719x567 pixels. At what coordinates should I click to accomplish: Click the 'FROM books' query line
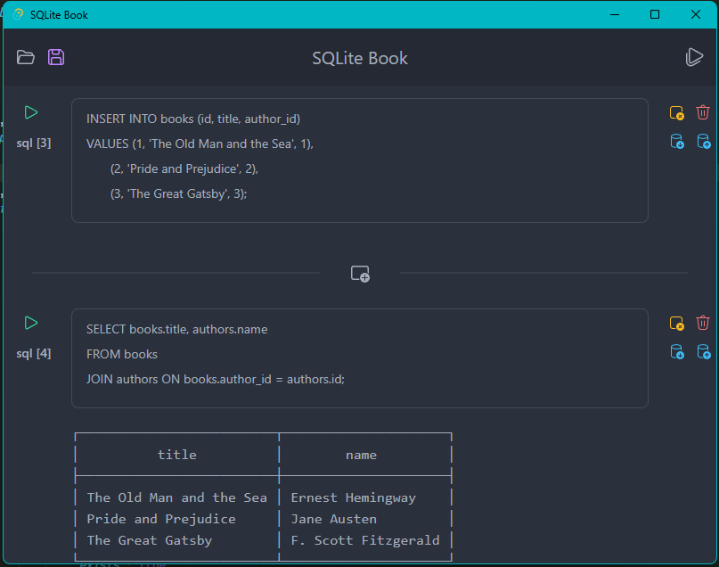tap(122, 354)
